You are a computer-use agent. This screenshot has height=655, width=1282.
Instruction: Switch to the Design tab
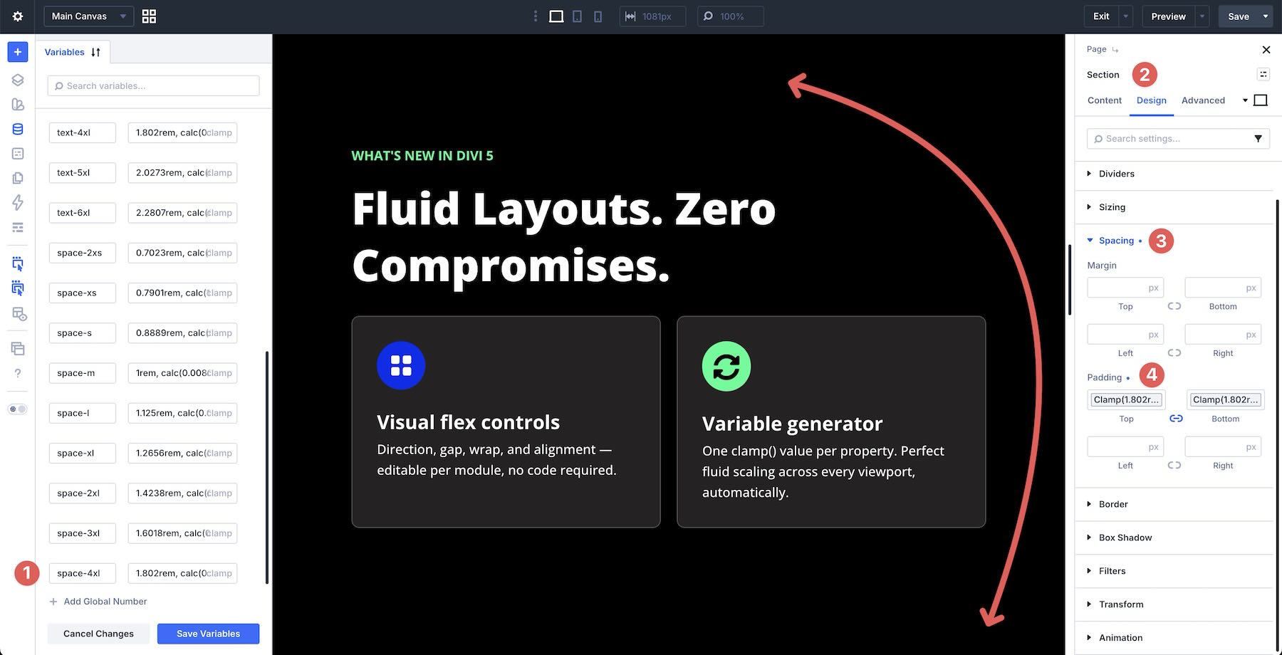tap(1151, 100)
